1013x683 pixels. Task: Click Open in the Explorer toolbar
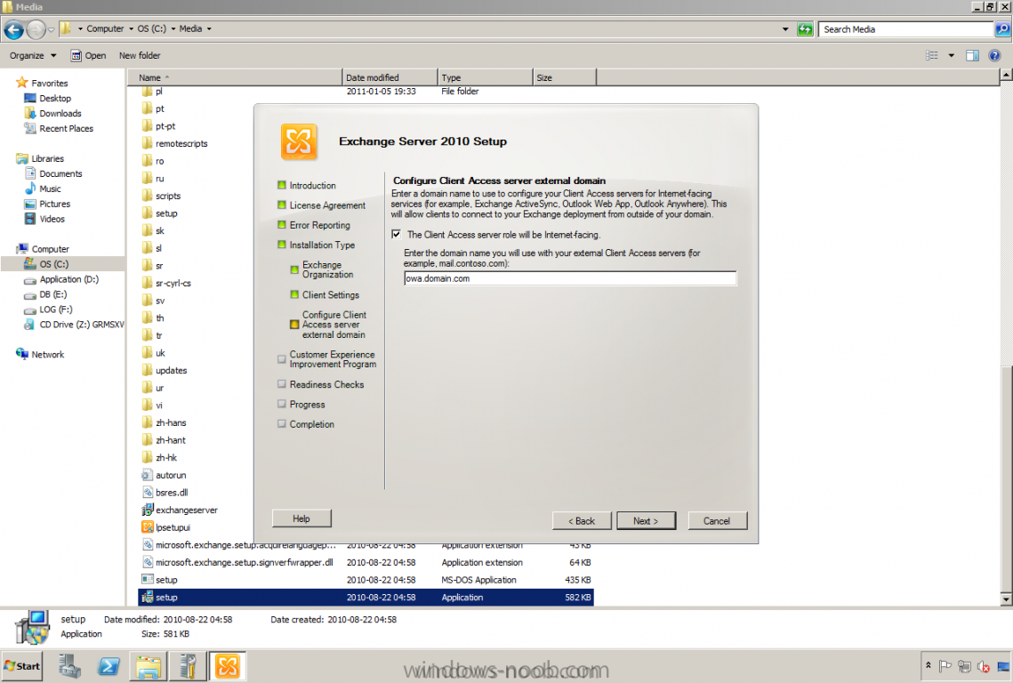[x=88, y=55]
